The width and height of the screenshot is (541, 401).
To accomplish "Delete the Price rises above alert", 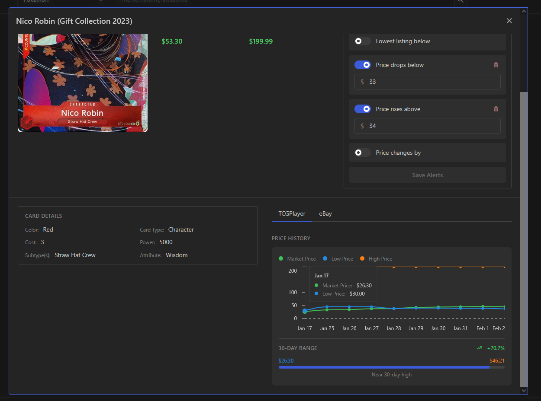I will [496, 109].
